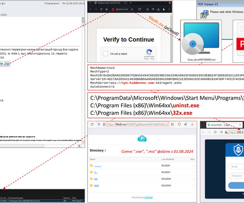
Task: Click the Email field on AnonVNC login
Action: 236,167
